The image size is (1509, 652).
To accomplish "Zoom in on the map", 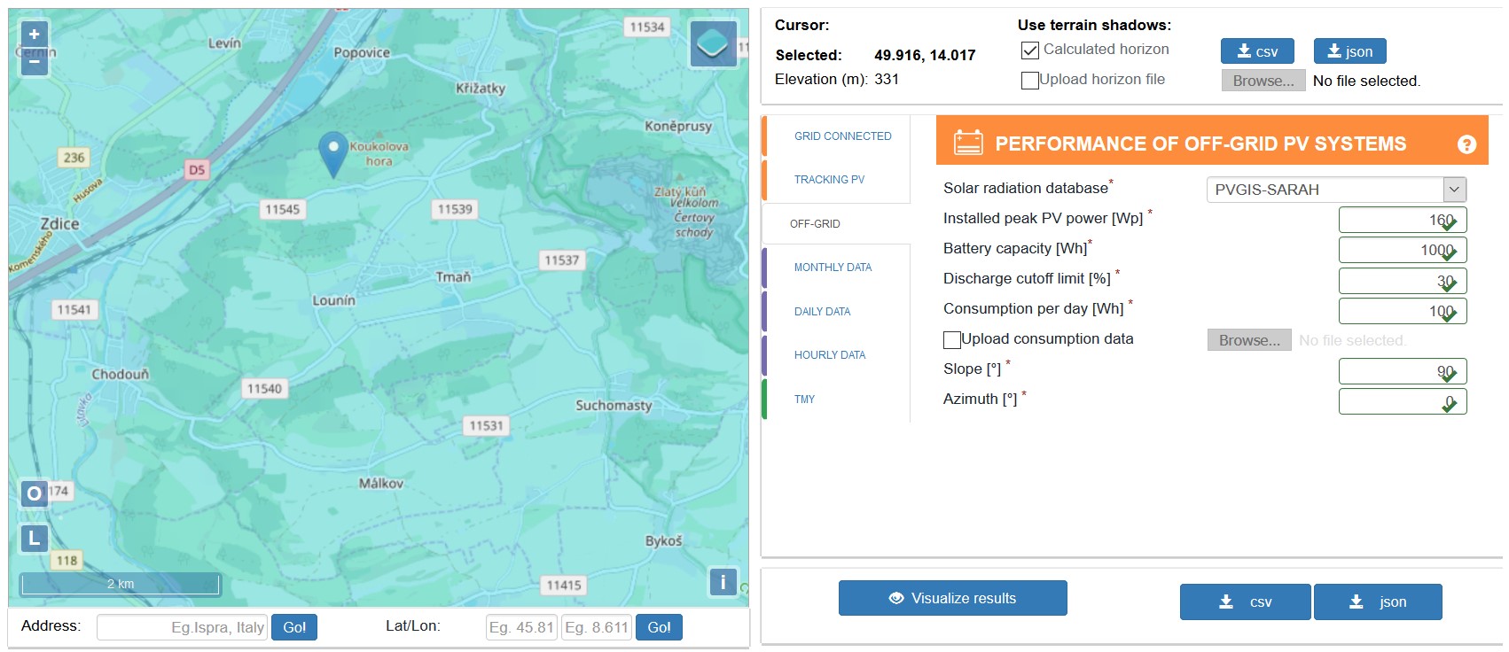I will click(34, 35).
